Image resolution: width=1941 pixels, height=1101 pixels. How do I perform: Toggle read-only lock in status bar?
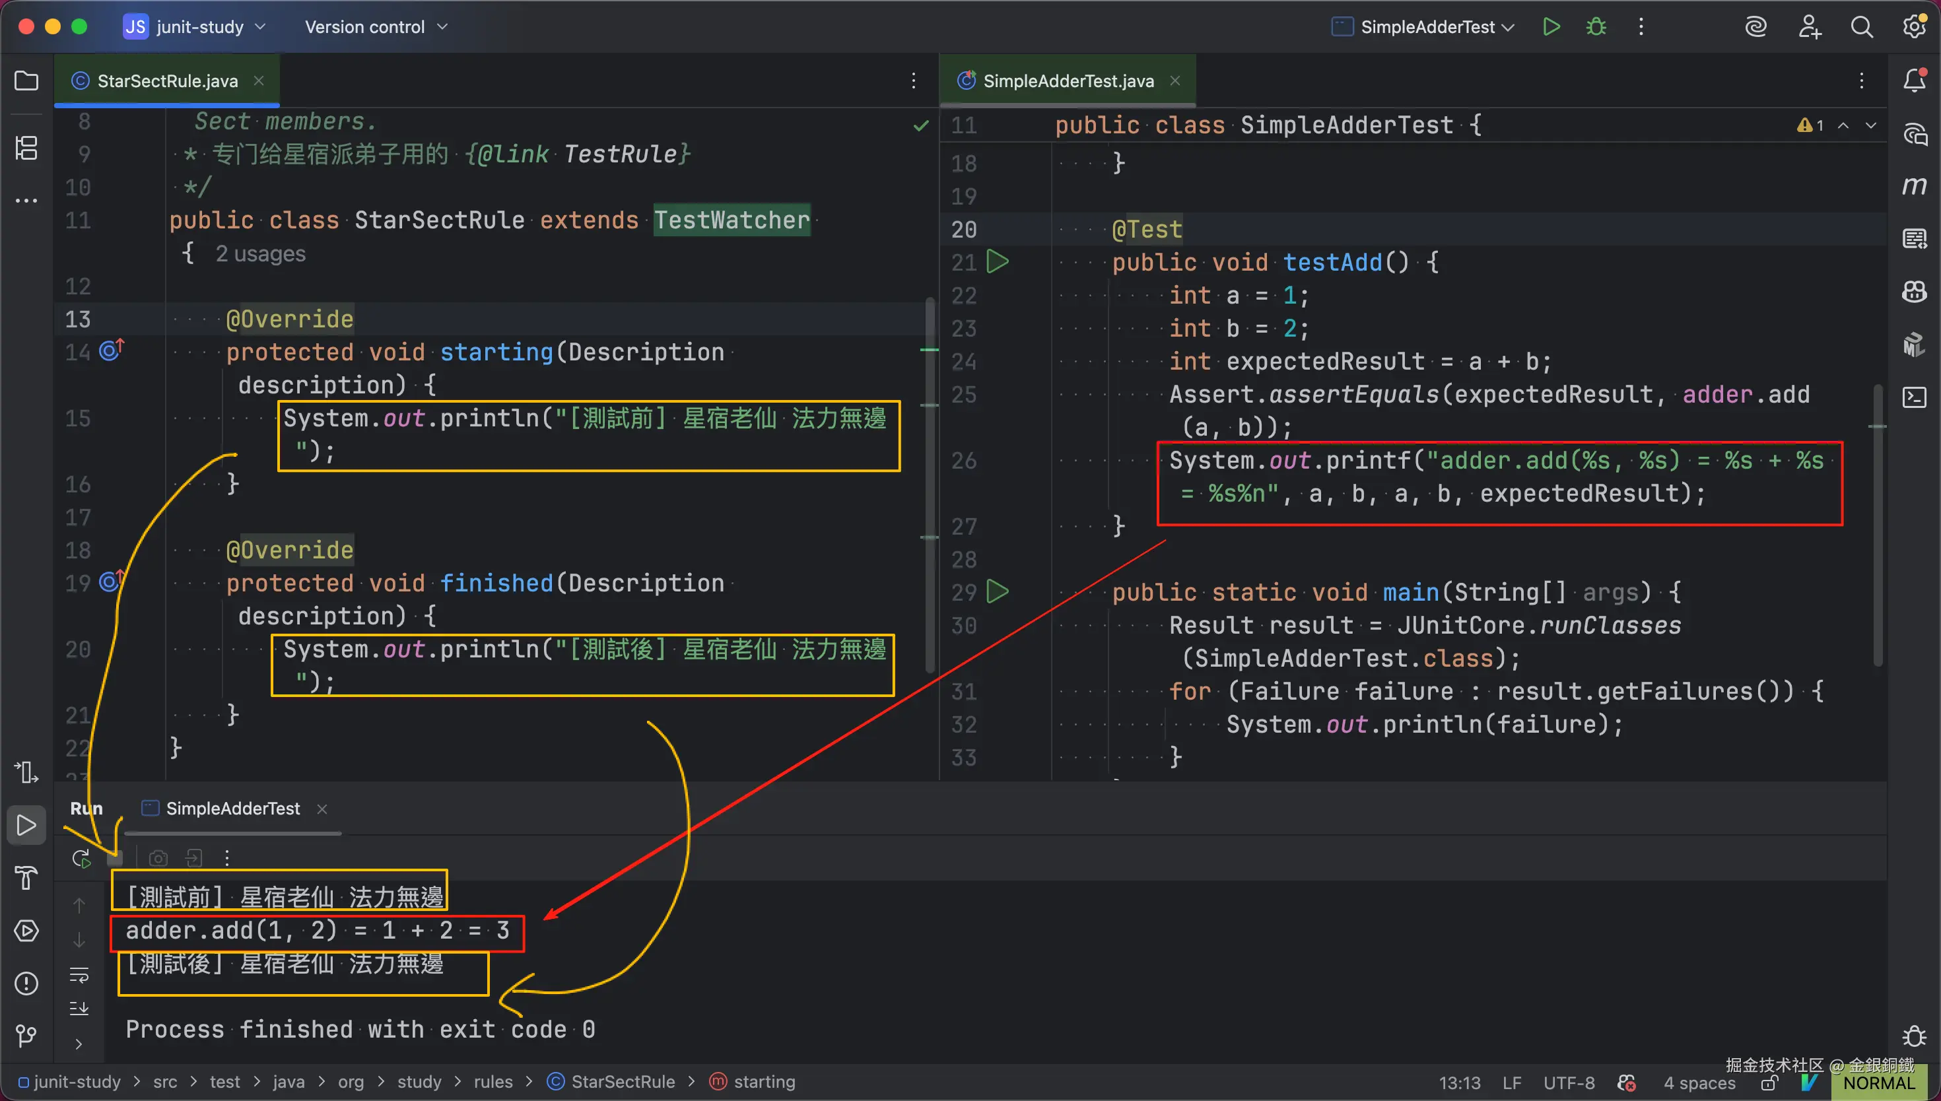(1769, 1083)
